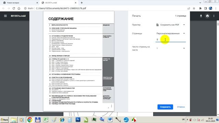Open the PDF sidebar hamburger menu

[5, 16]
